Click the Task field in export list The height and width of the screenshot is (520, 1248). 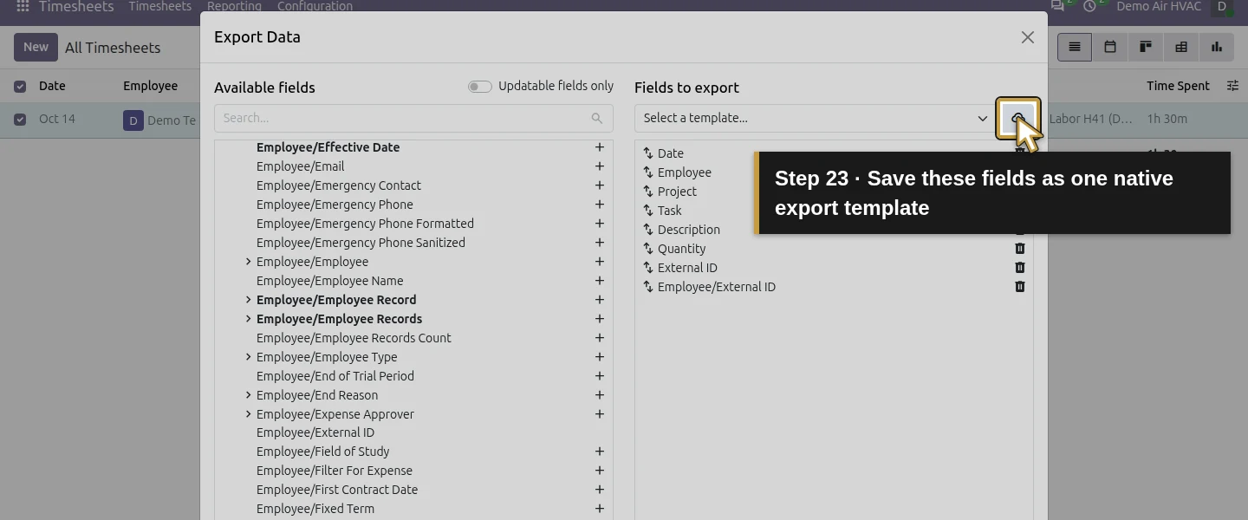[x=669, y=211]
